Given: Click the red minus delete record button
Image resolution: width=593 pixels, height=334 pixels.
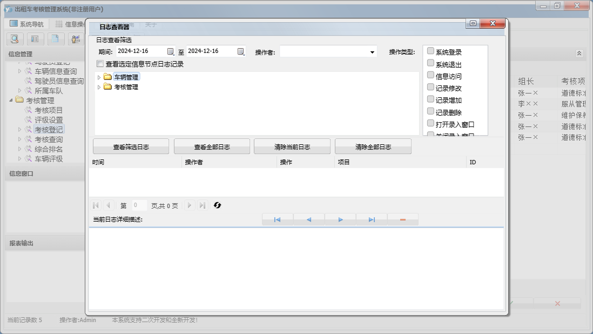Looking at the screenshot, I should tap(403, 219).
